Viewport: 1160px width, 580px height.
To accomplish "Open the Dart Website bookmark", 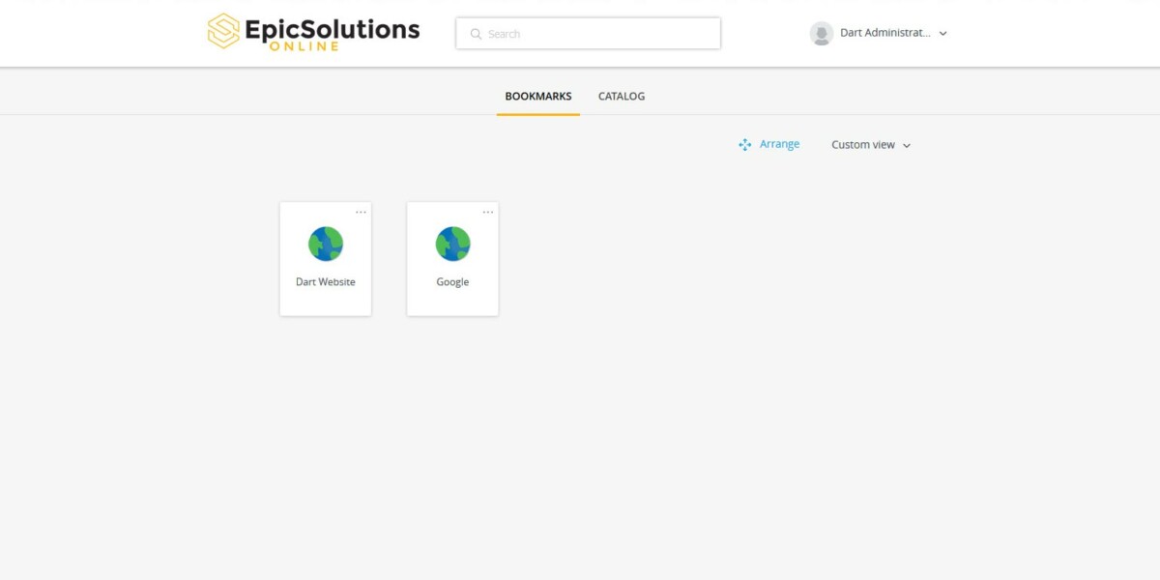I will (x=325, y=256).
